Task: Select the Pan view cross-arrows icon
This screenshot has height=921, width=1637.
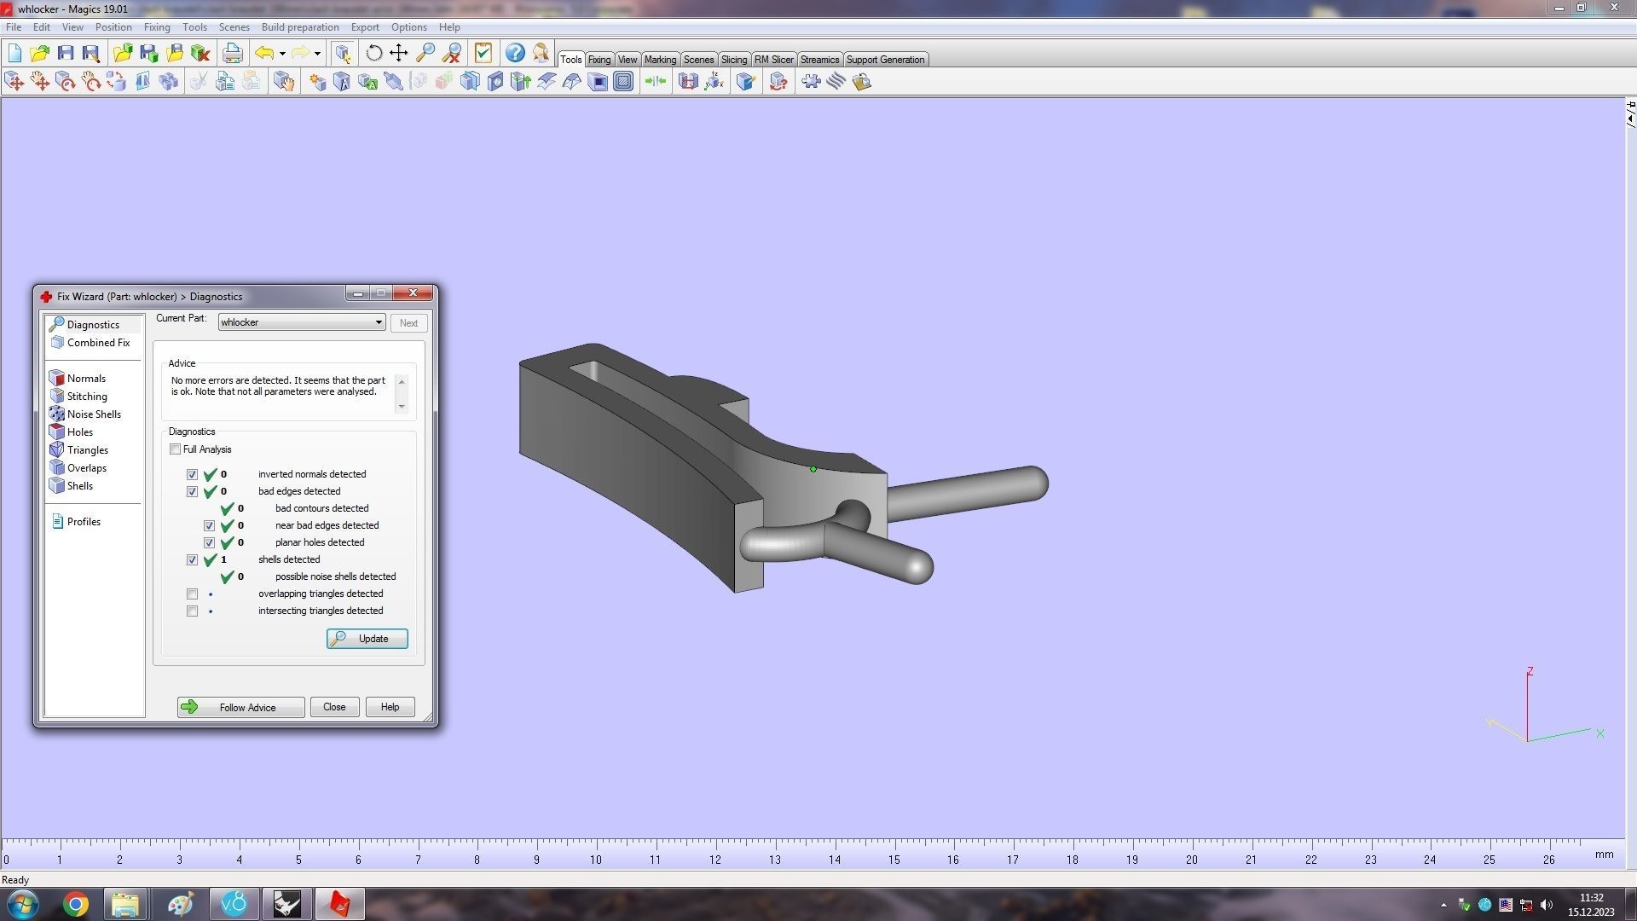Action: pos(399,53)
